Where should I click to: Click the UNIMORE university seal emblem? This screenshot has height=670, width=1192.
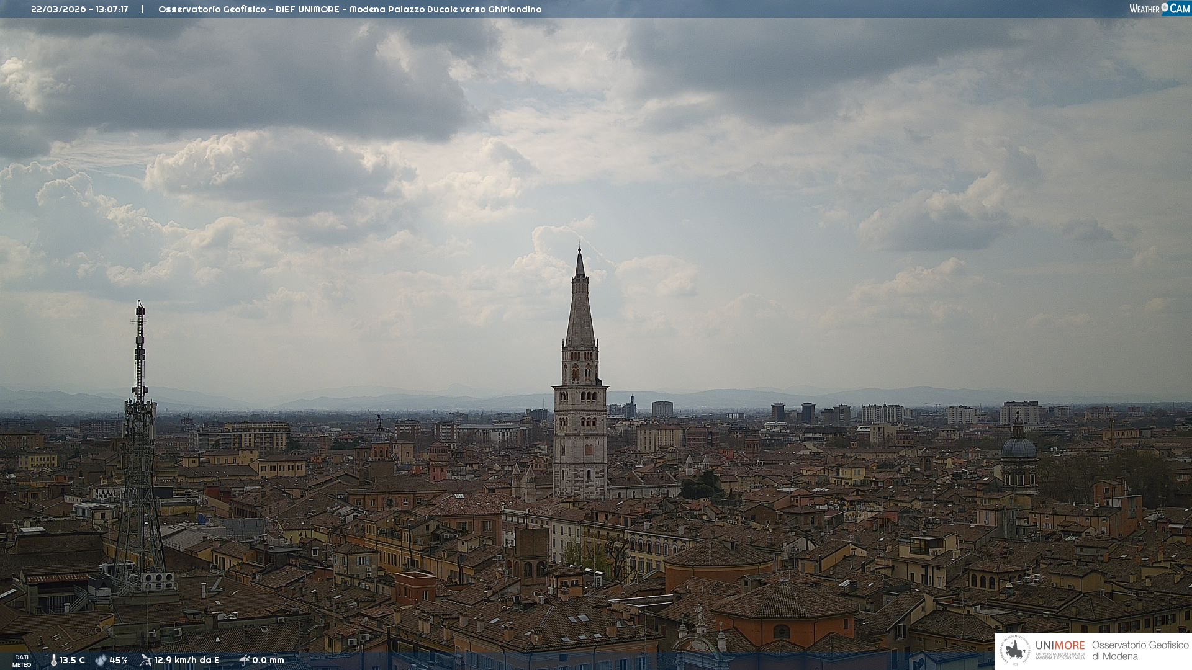tap(1016, 650)
